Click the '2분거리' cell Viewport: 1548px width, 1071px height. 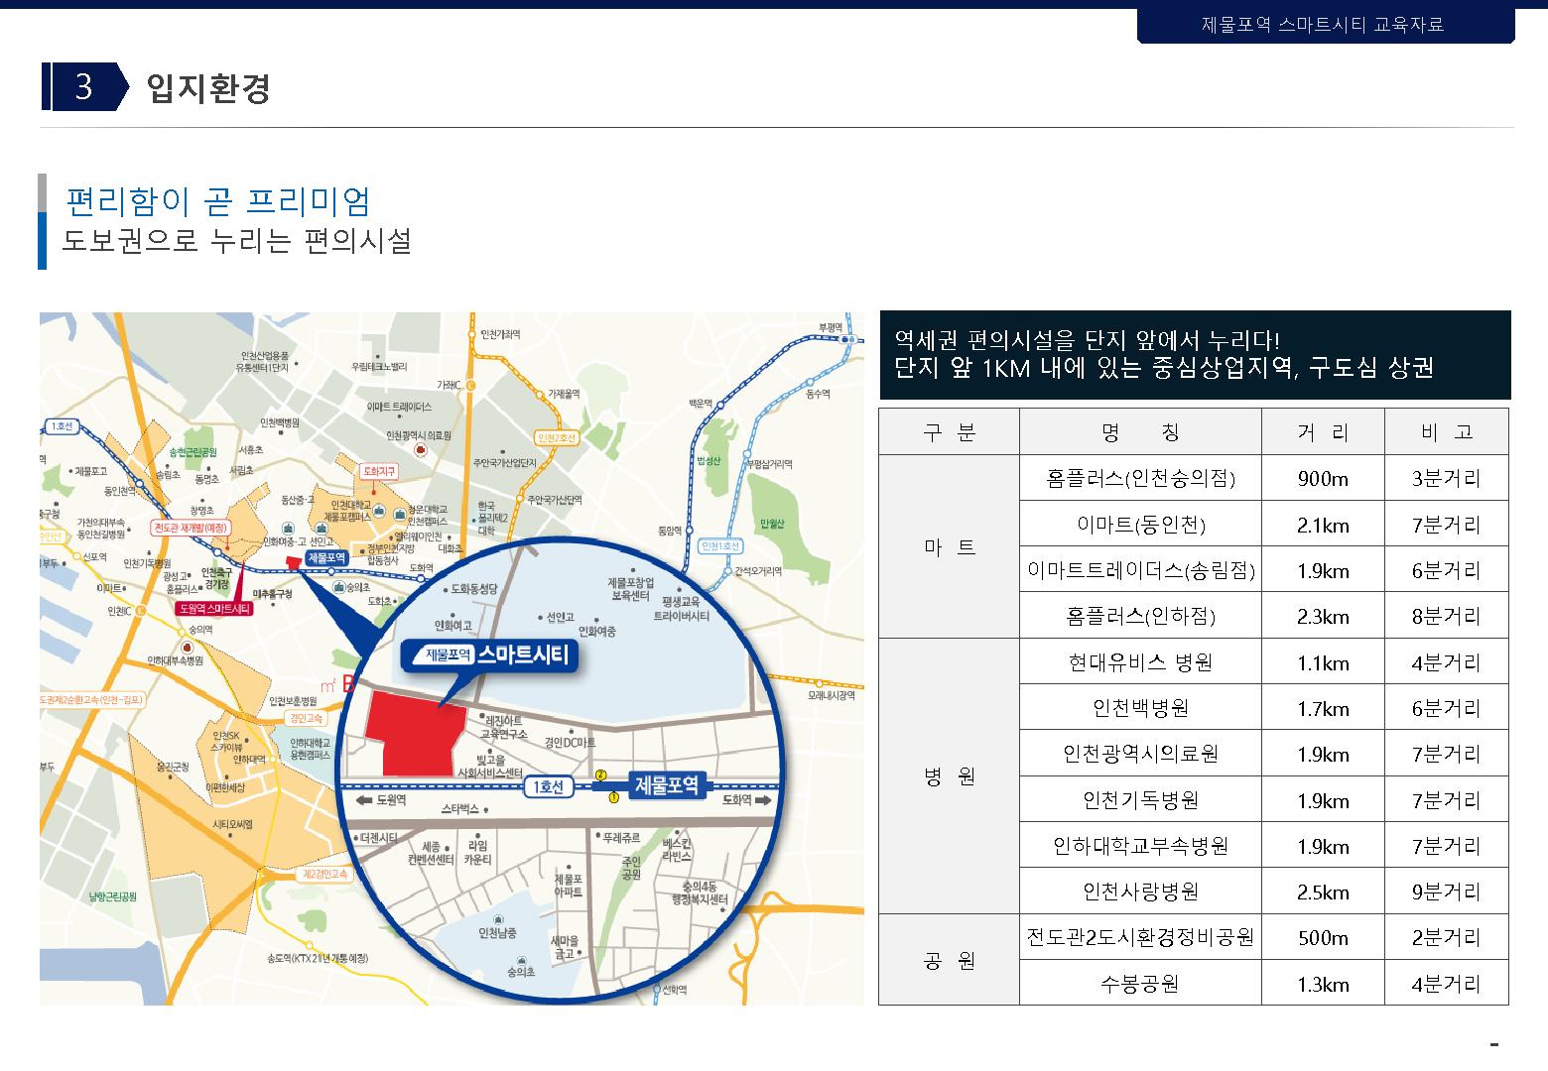(1447, 937)
